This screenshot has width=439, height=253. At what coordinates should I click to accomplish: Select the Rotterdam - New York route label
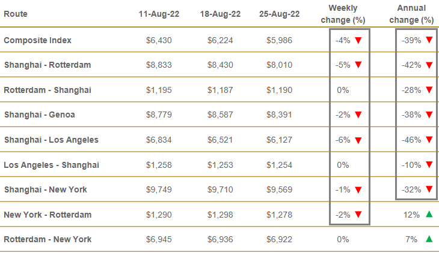pos(48,239)
